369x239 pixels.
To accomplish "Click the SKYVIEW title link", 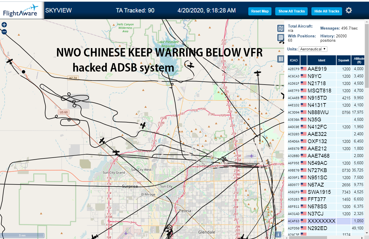I will 58,11.
